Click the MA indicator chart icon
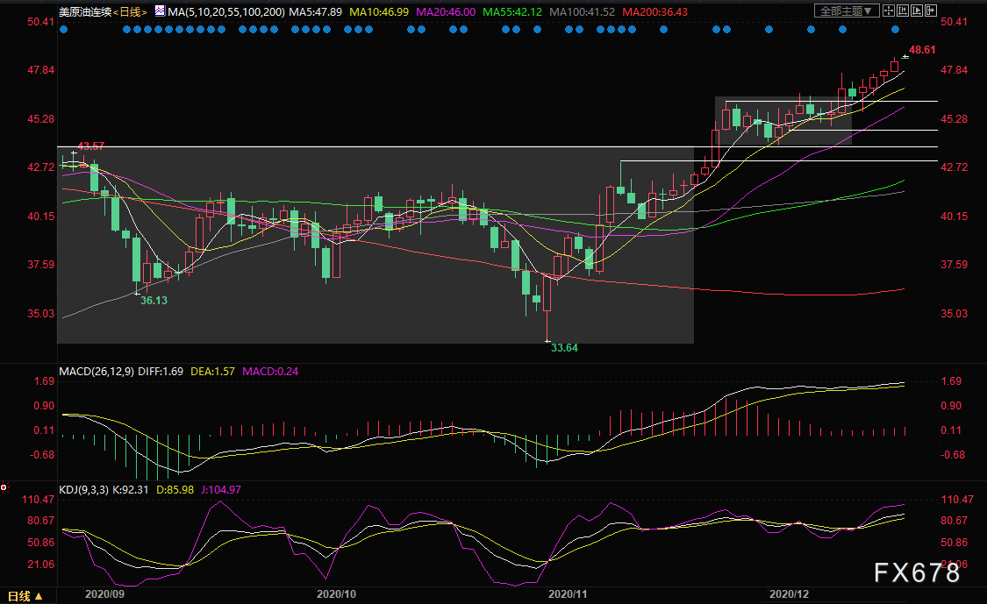Screen dimensions: 987x604 [159, 11]
